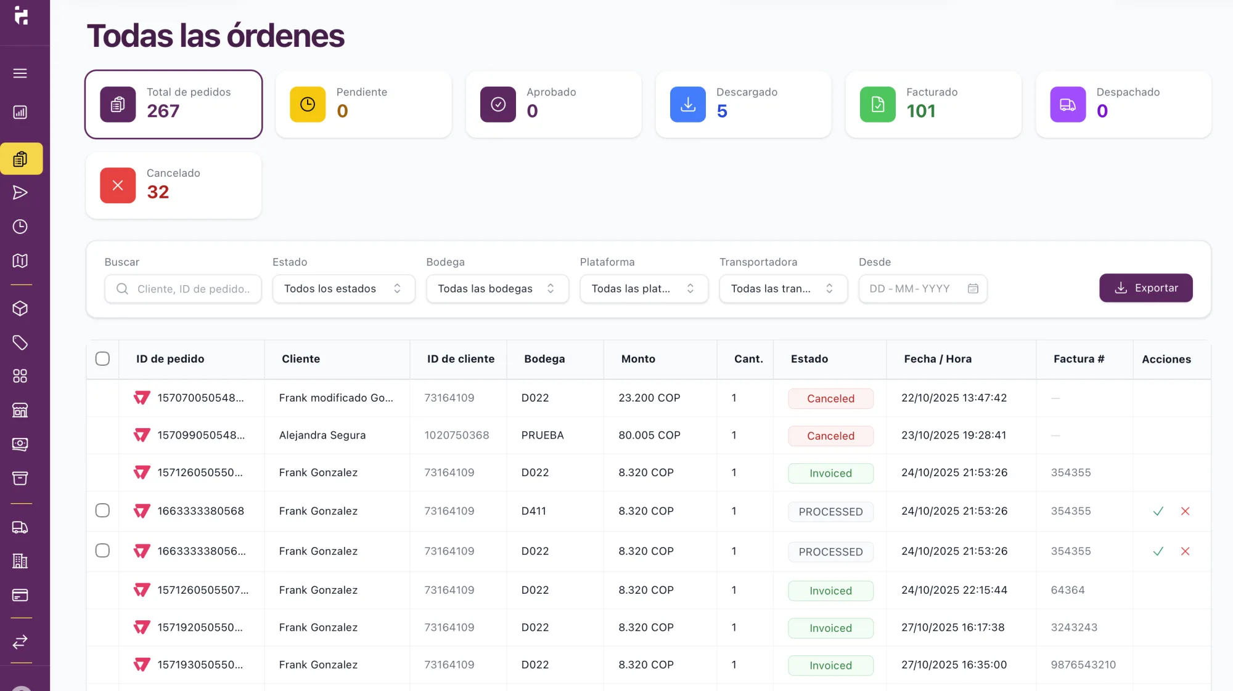
Task: Click the Aprobado status card
Action: click(553, 105)
